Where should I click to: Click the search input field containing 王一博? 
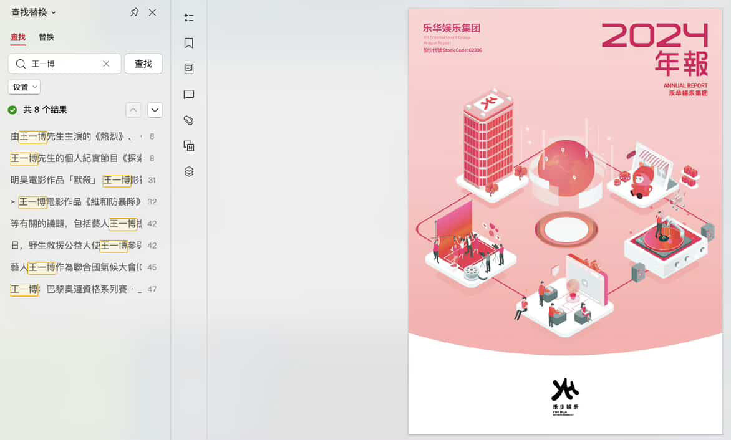click(x=64, y=64)
